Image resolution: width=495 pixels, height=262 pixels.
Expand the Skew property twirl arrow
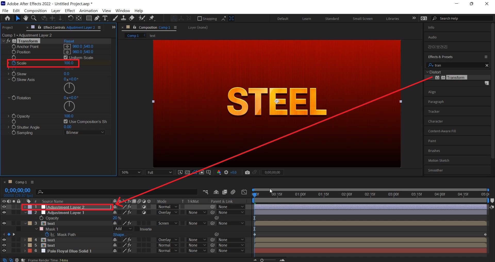click(x=9, y=74)
